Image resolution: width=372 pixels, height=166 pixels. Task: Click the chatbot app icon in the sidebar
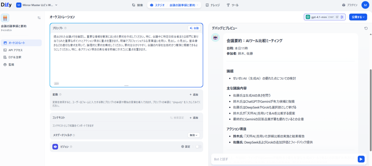point(5,18)
